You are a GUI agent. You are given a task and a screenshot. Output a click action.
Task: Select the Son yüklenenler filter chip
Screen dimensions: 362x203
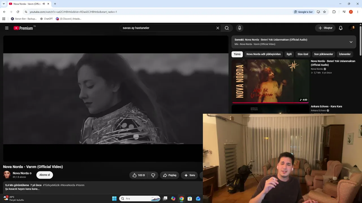(324, 54)
